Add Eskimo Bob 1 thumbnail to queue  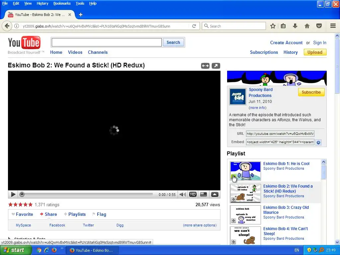click(x=233, y=177)
